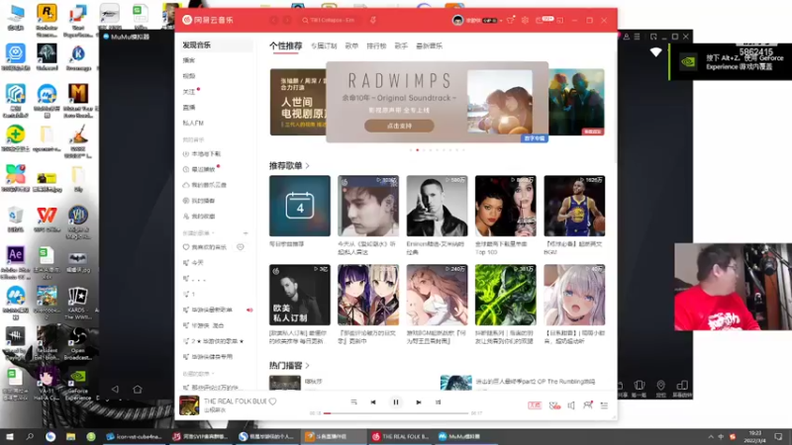Switch to the 最新音乐 tab
Image resolution: width=792 pixels, height=445 pixels.
tap(429, 45)
